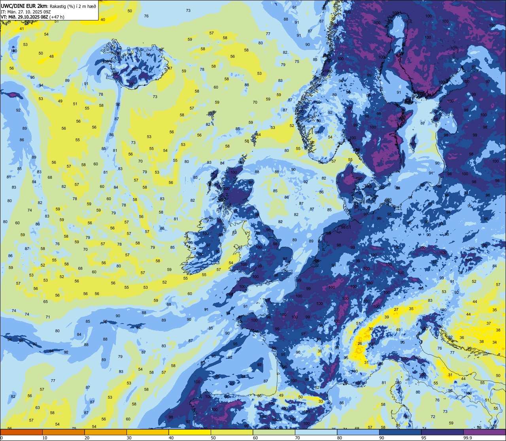Screen dimensions: 506x441
Task: Click the legend tick label "60"
Action: pyautogui.click(x=256, y=438)
